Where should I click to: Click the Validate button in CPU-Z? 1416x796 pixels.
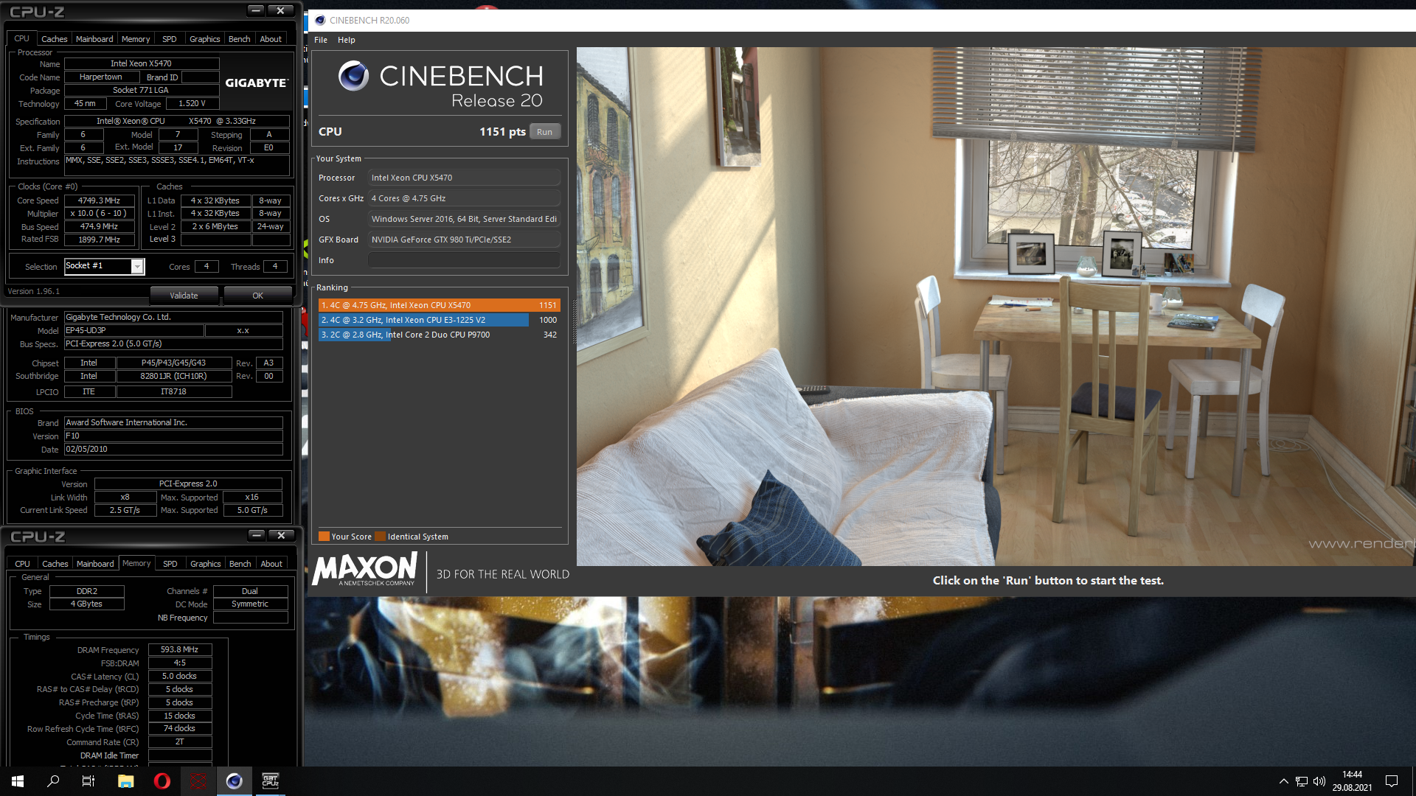point(184,296)
